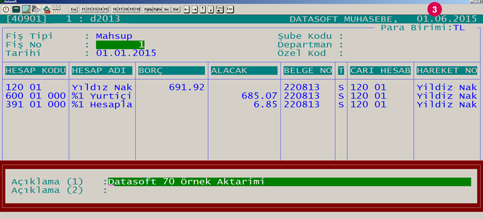
Task: Click the house icon with red badge
Action: point(46,10)
